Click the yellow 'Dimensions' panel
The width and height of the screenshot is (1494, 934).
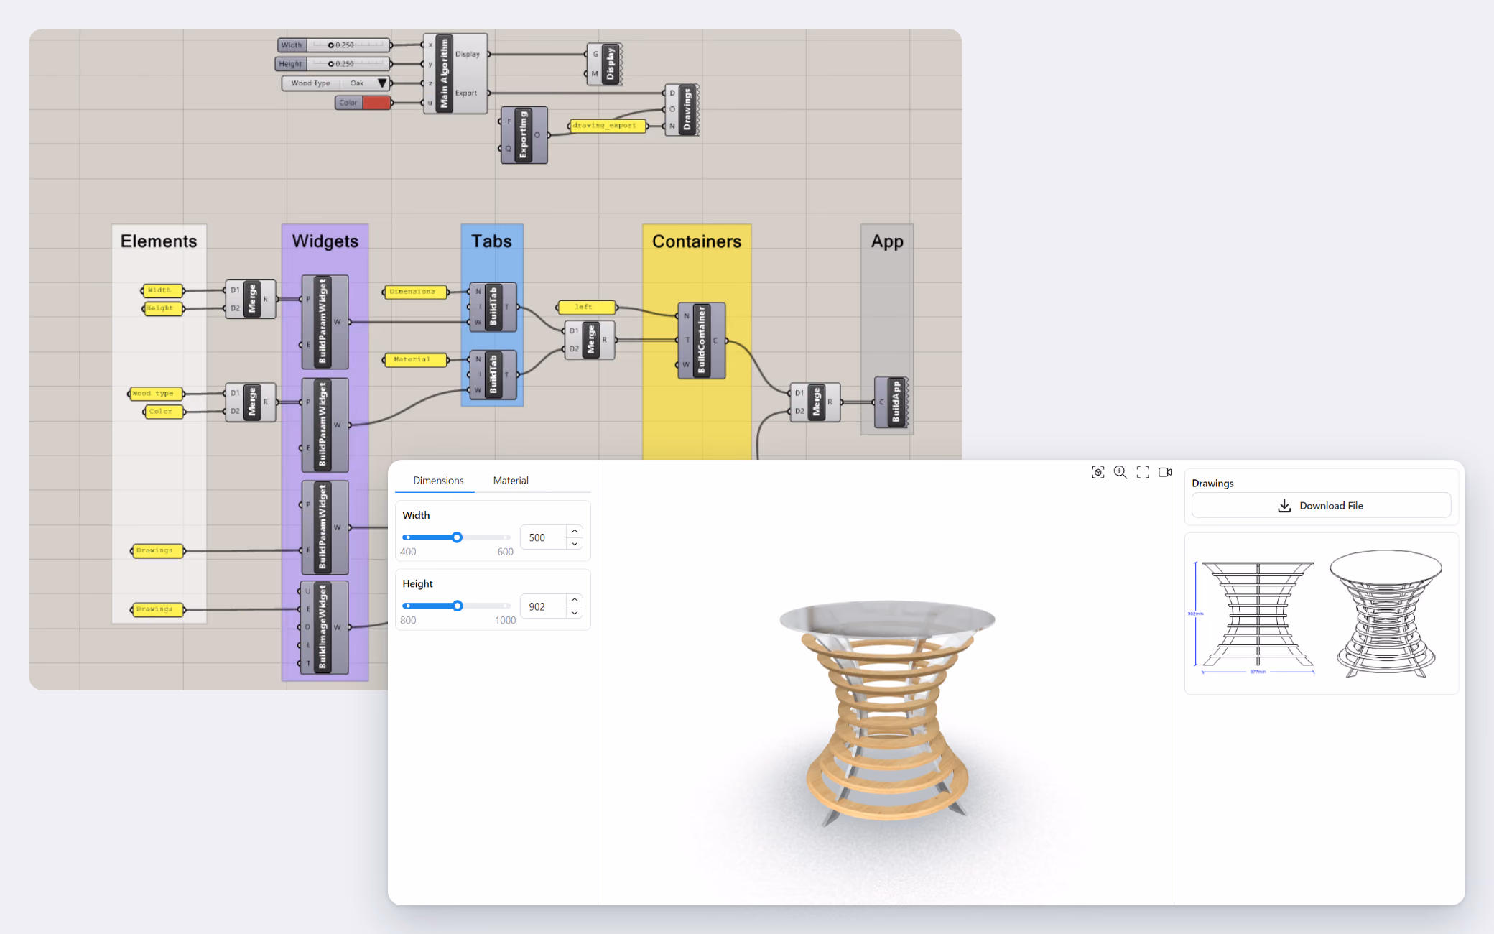click(415, 292)
